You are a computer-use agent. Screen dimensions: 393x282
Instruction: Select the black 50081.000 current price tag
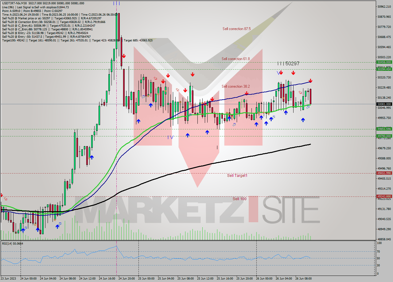click(x=384, y=104)
